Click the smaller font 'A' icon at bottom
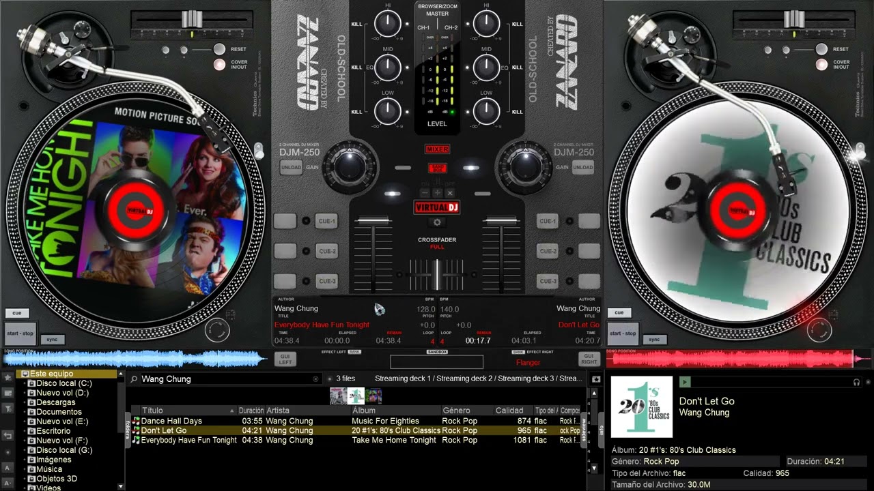 8,483
